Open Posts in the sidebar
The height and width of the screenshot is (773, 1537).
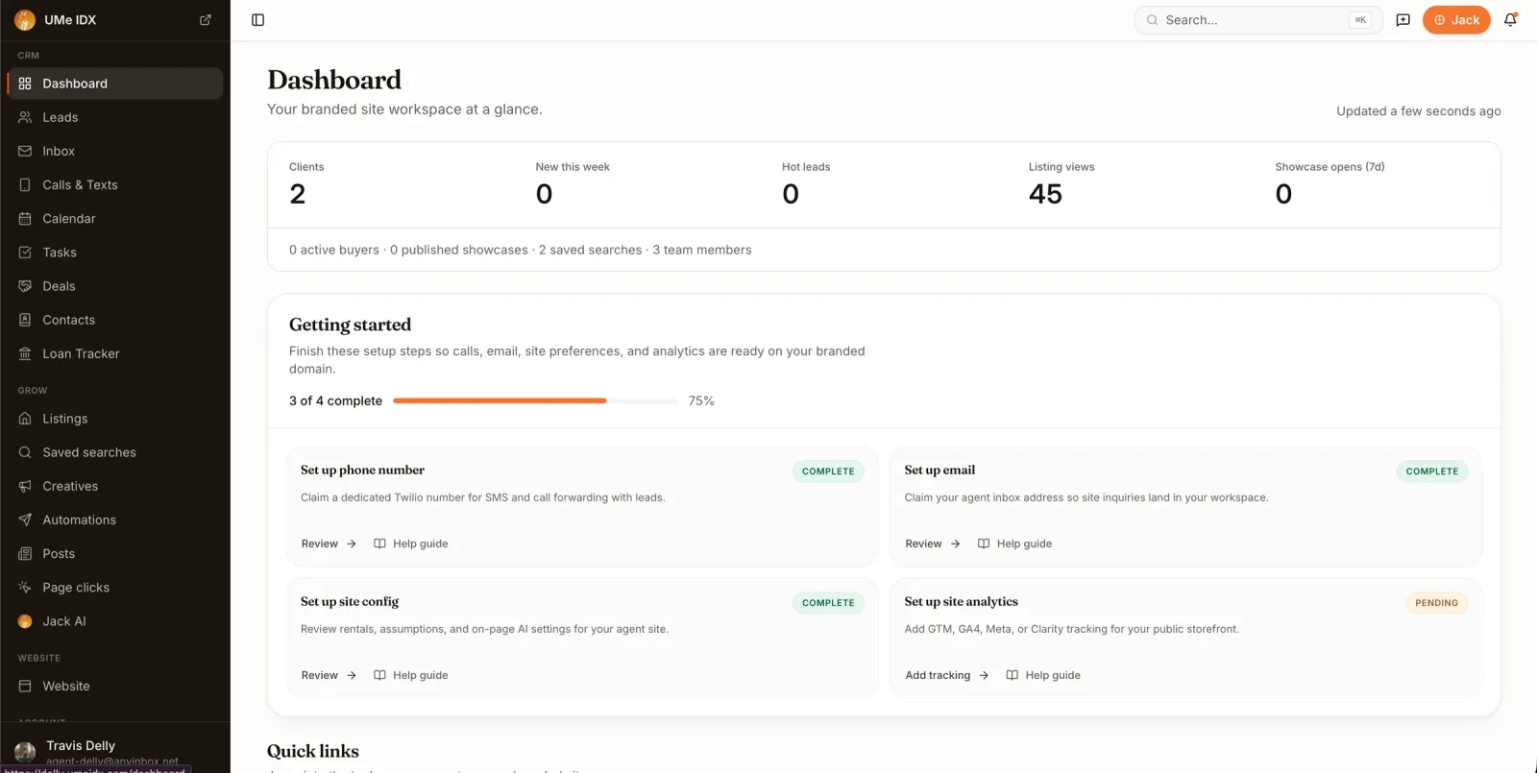click(x=115, y=554)
